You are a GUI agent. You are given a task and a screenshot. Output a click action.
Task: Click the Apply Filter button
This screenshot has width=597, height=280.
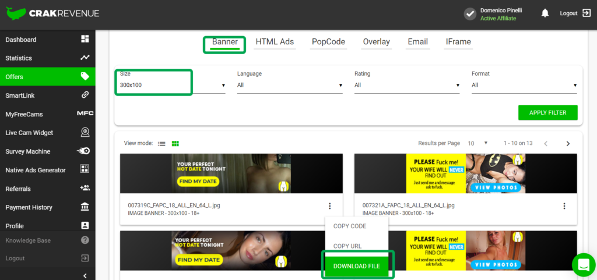(548, 112)
